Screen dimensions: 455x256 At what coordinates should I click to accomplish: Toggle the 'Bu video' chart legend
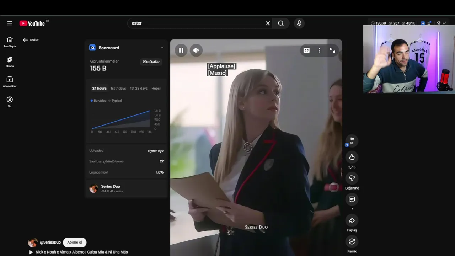(x=98, y=101)
